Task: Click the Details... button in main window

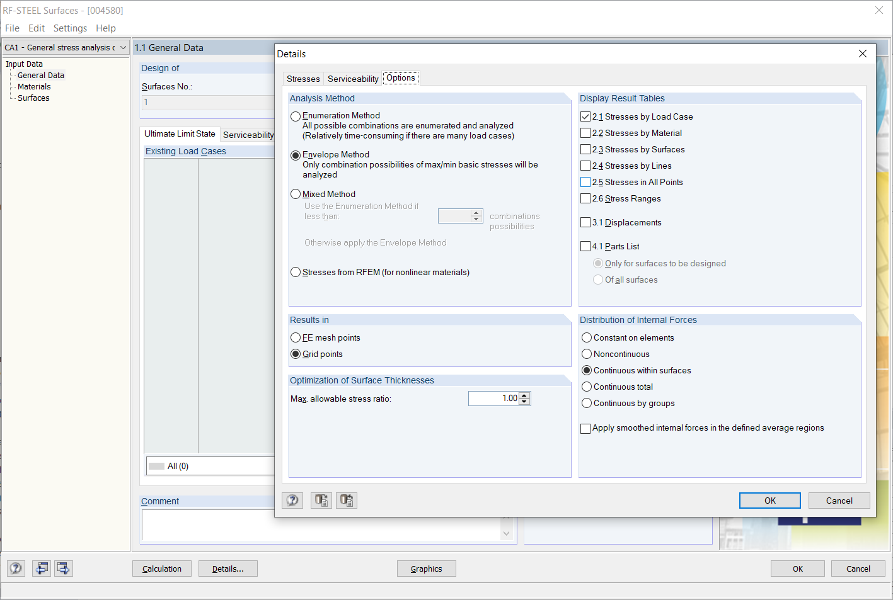Action: 228,569
